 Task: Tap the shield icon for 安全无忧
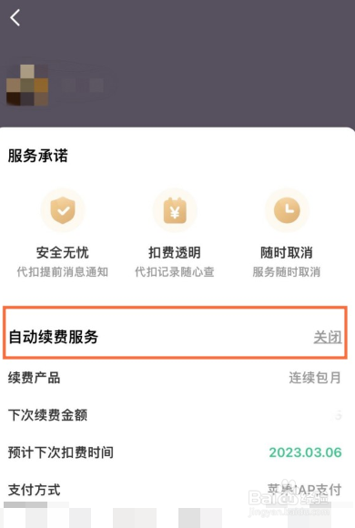pos(63,210)
